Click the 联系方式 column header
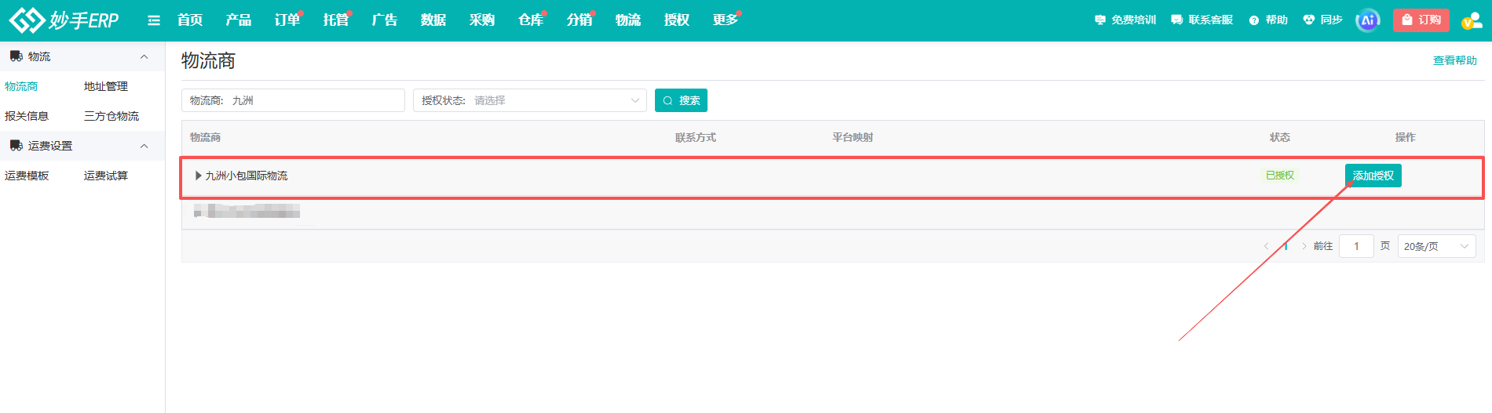Image resolution: width=1492 pixels, height=413 pixels. point(696,137)
